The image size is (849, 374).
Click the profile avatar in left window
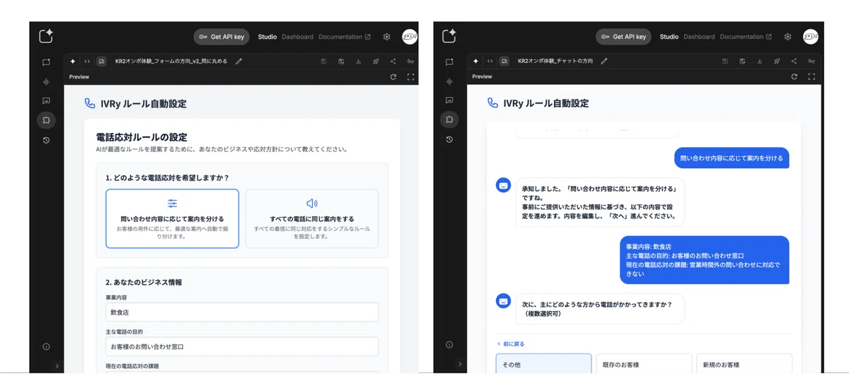click(x=410, y=37)
